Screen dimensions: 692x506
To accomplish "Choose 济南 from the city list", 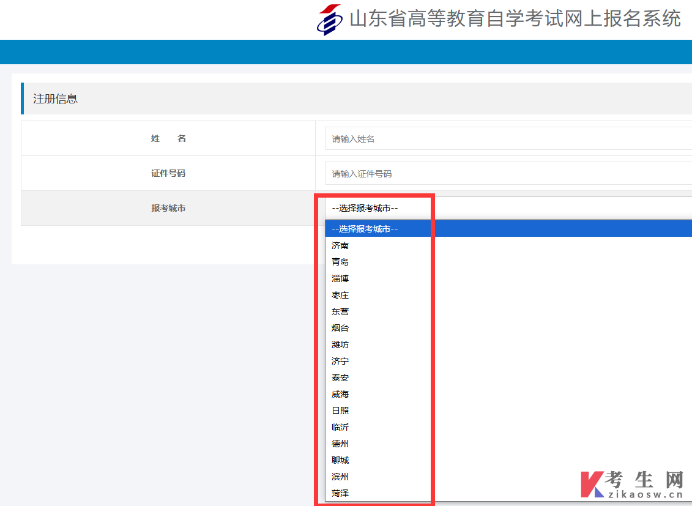I will [508, 245].
